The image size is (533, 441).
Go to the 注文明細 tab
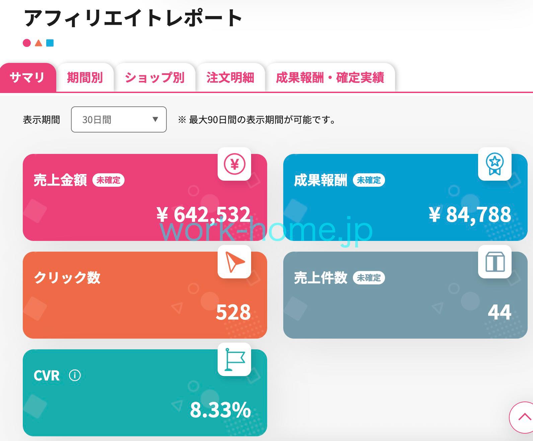[x=230, y=78]
